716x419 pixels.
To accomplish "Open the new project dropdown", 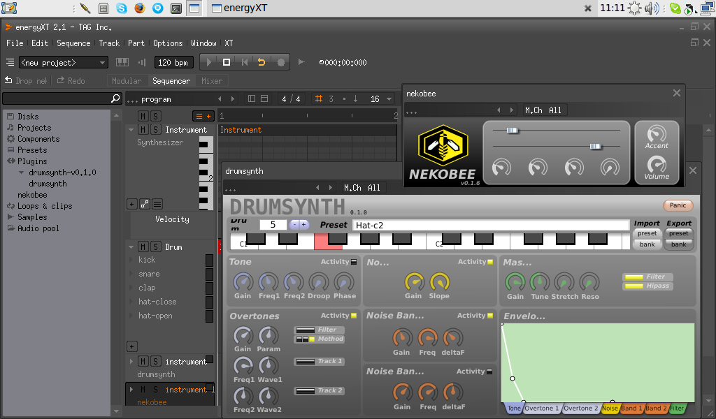I will click(x=63, y=62).
